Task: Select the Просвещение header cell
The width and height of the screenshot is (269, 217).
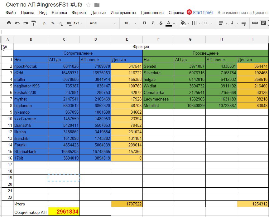Action: pyautogui.click(x=205, y=53)
